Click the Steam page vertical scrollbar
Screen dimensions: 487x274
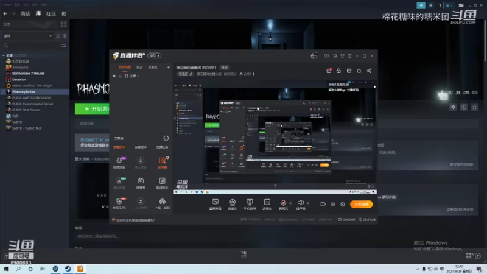tap(485, 40)
